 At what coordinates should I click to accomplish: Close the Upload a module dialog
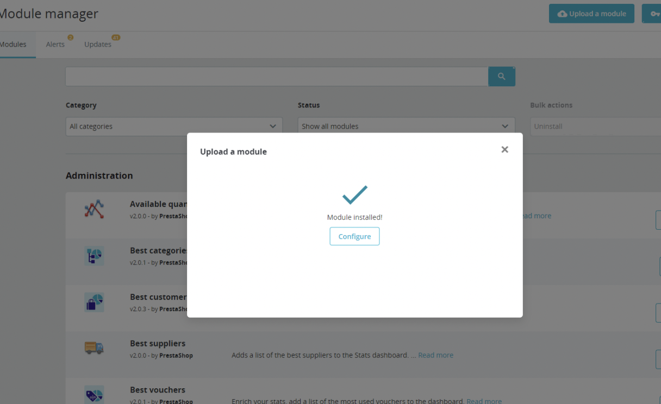504,149
